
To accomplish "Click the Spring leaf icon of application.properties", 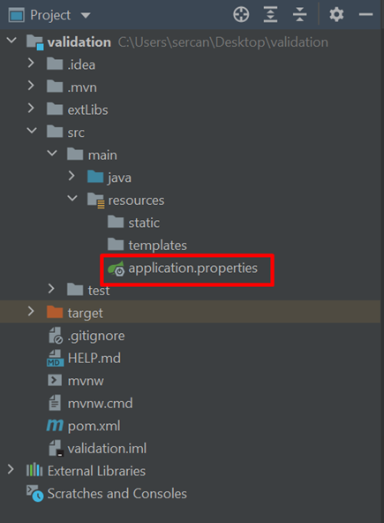I will pyautogui.click(x=116, y=269).
